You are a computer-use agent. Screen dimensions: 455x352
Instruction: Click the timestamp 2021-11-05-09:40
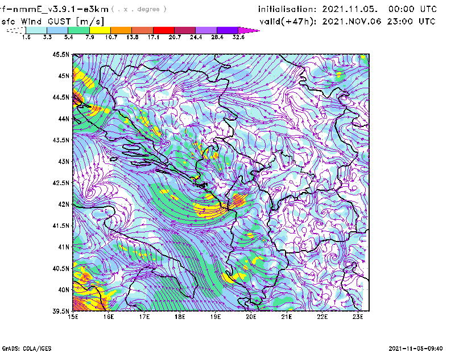[x=416, y=349]
